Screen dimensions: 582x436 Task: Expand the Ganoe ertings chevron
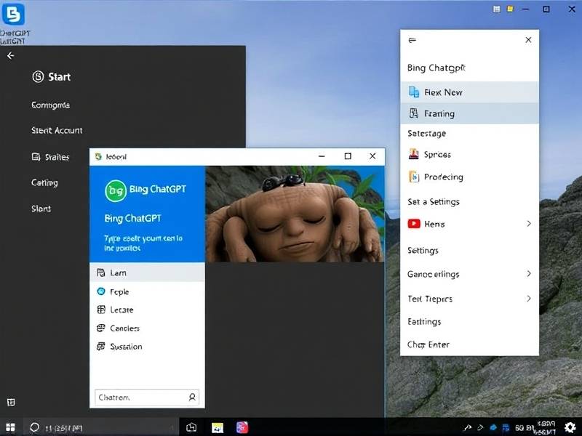pyautogui.click(x=528, y=274)
